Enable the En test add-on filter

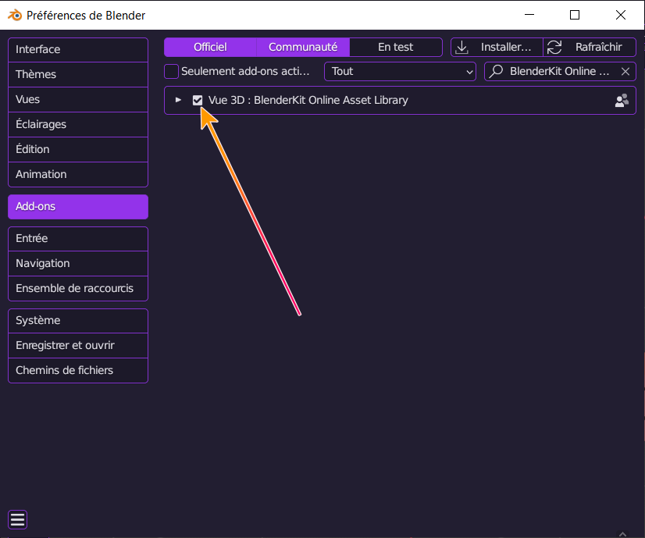coord(396,48)
